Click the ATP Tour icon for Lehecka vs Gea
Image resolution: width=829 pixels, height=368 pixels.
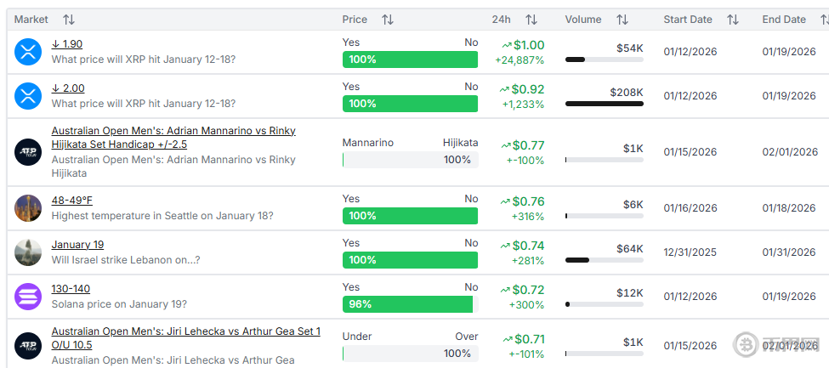[28, 346]
